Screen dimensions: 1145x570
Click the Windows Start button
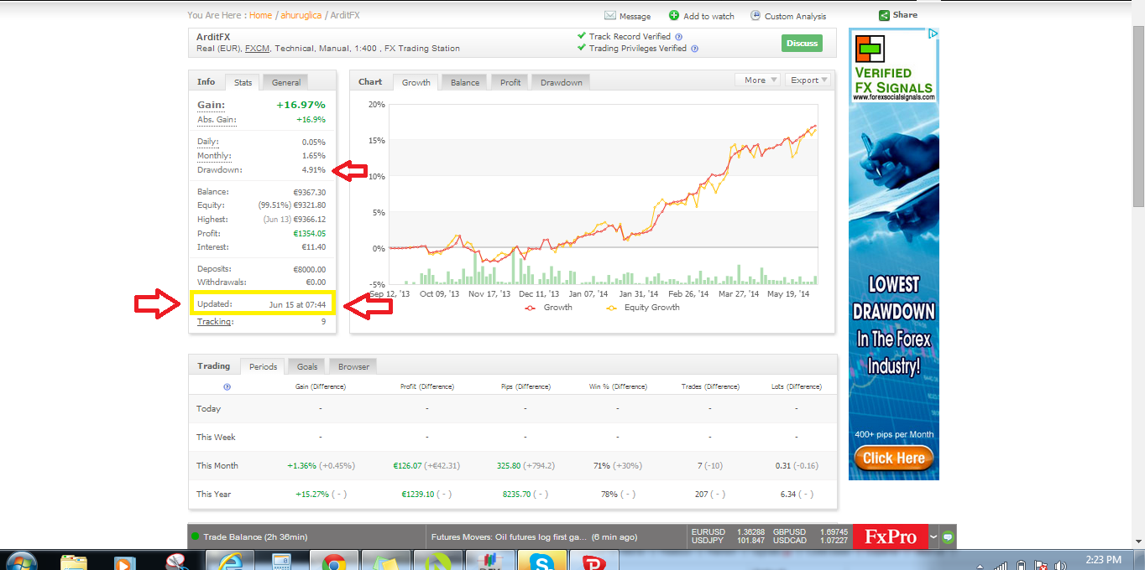click(20, 560)
